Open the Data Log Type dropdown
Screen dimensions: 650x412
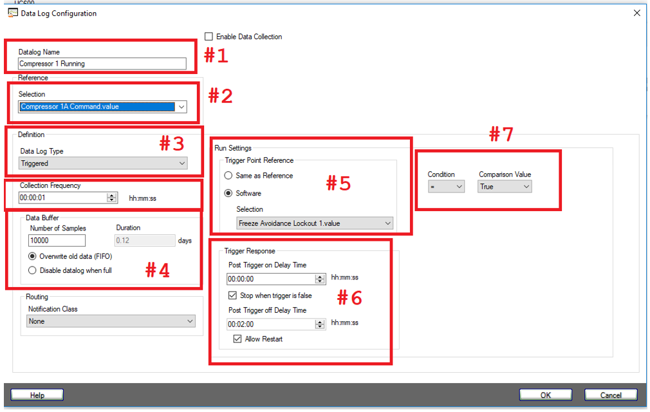(103, 164)
